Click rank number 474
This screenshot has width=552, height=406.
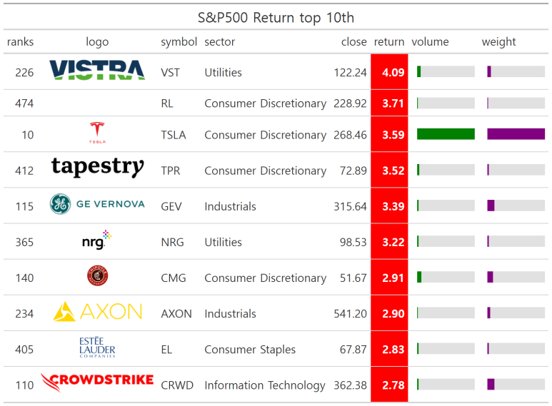point(24,103)
